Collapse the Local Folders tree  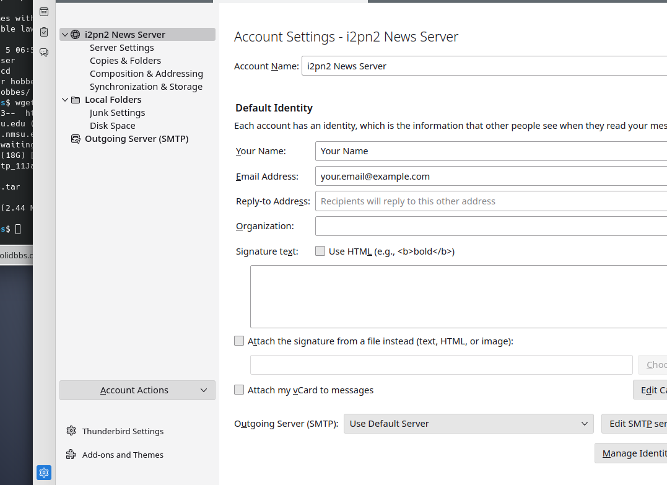[65, 100]
